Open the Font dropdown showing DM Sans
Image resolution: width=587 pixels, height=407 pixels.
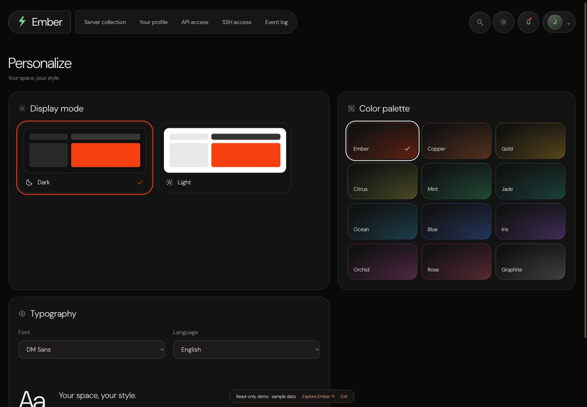tap(92, 350)
